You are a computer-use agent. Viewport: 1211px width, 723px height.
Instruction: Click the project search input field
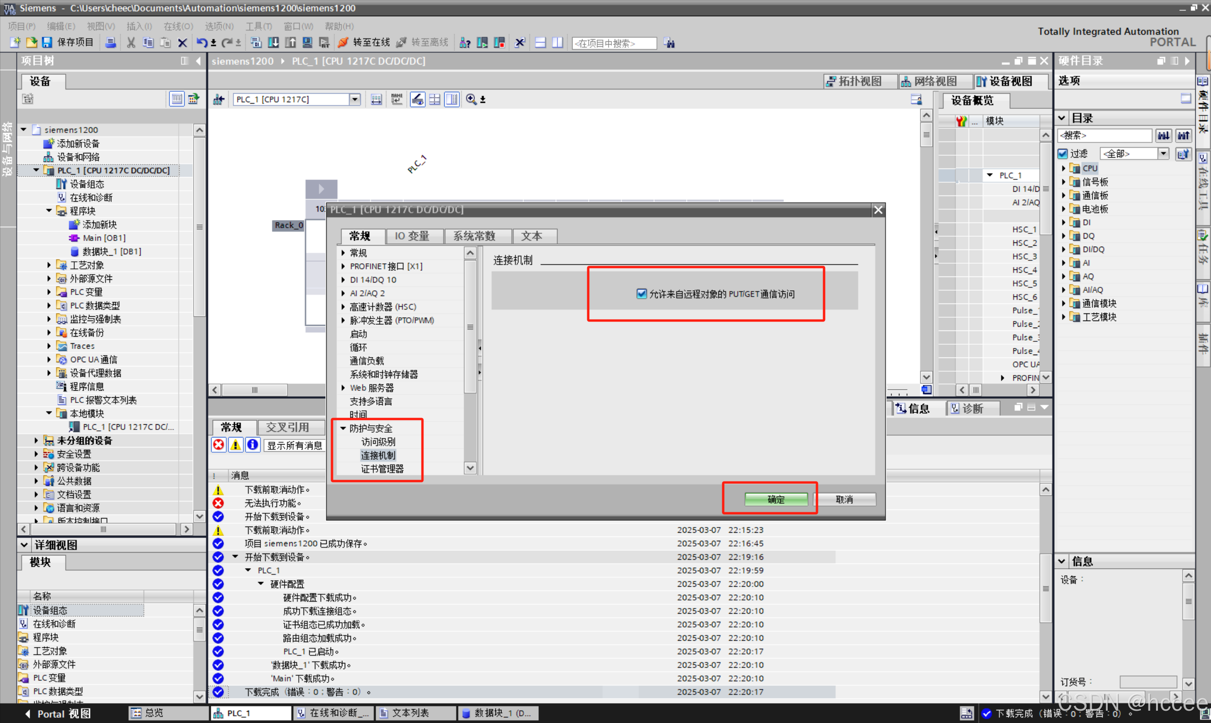pyautogui.click(x=614, y=44)
